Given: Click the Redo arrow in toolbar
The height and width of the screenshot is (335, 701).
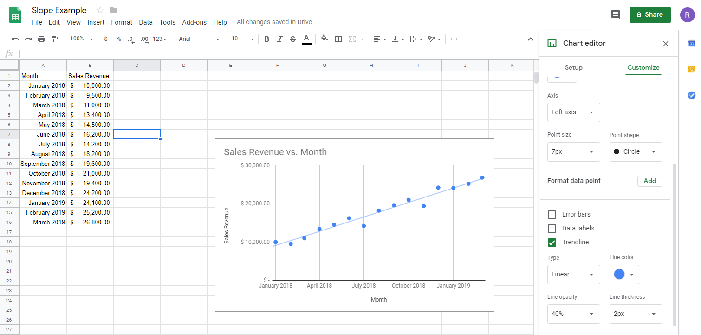Looking at the screenshot, I should click(28, 39).
